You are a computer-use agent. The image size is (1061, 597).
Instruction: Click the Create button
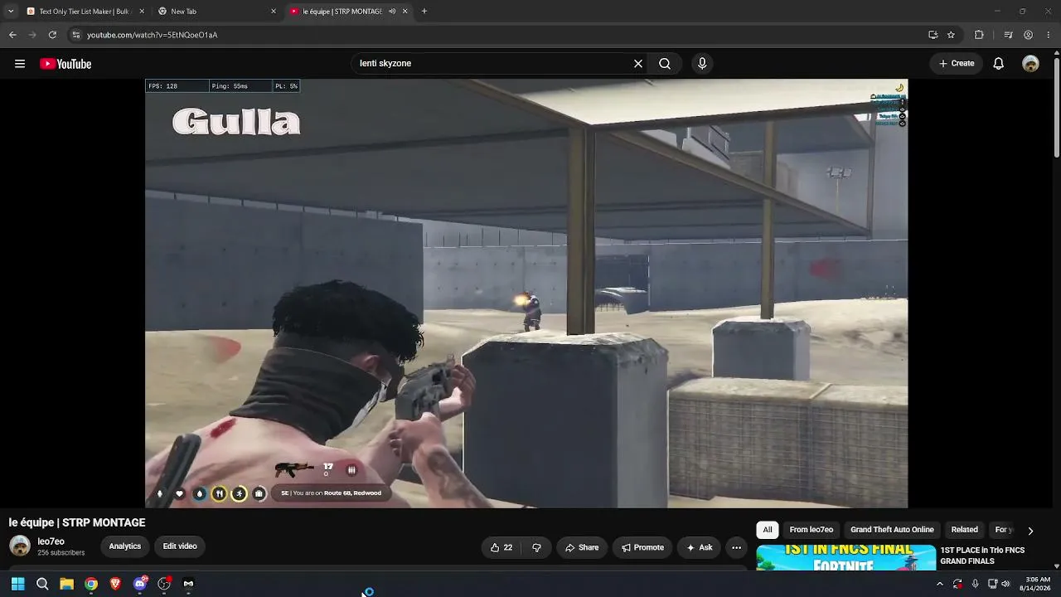tap(956, 64)
